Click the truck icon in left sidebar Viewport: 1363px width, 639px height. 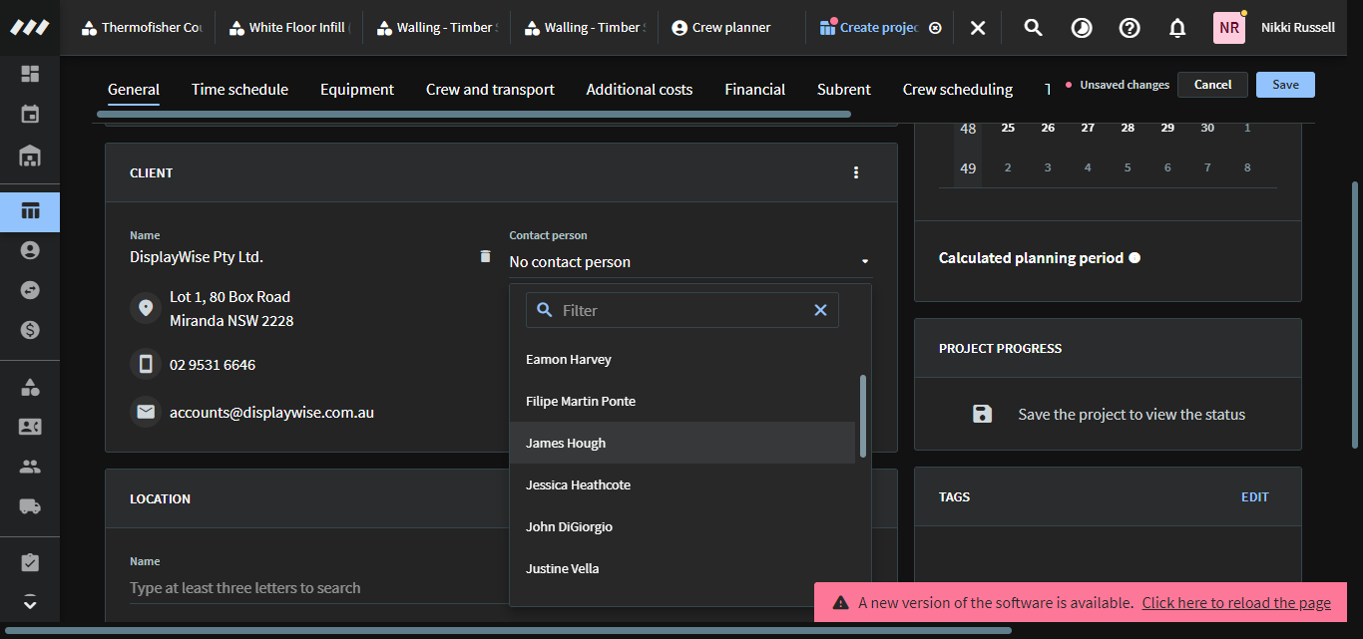(x=30, y=506)
